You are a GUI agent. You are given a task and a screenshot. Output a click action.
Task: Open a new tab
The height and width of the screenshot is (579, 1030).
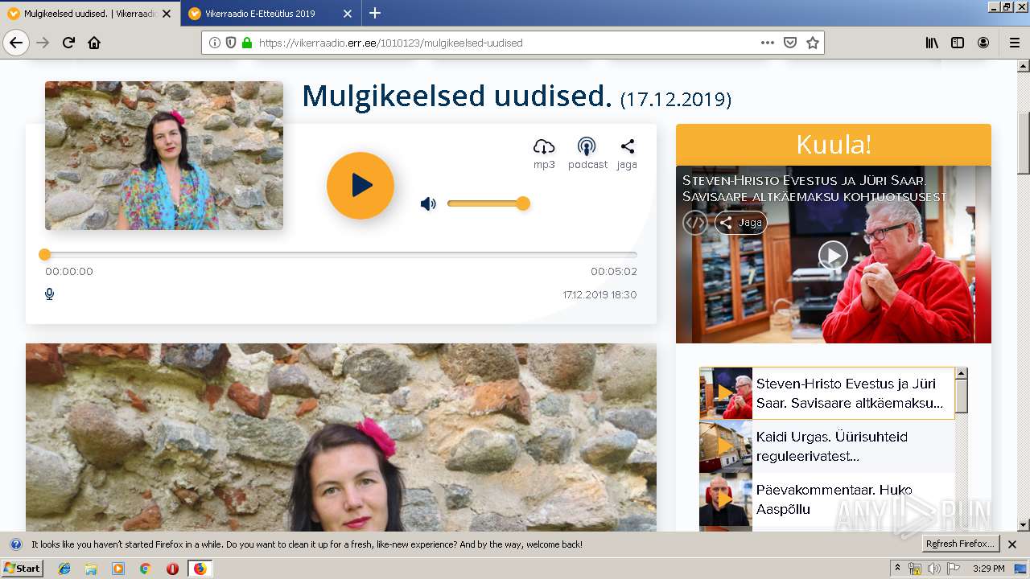tap(375, 14)
